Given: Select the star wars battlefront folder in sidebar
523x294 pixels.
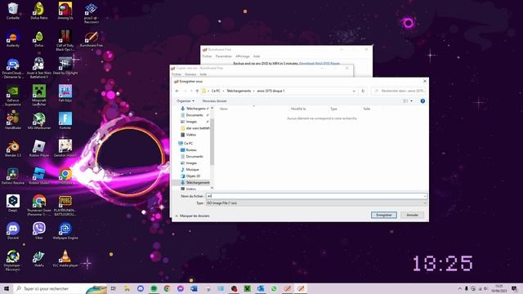Looking at the screenshot, I should [x=195, y=128].
